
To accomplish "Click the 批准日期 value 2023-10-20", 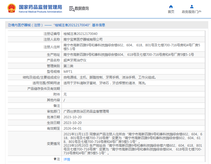I will (73, 117).
